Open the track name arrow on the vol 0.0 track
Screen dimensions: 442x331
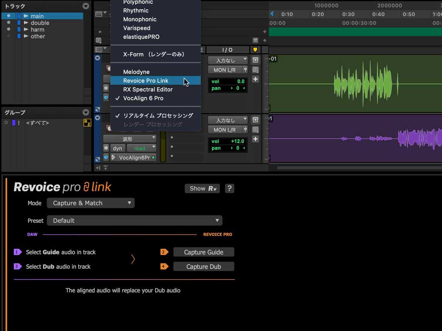click(97, 58)
